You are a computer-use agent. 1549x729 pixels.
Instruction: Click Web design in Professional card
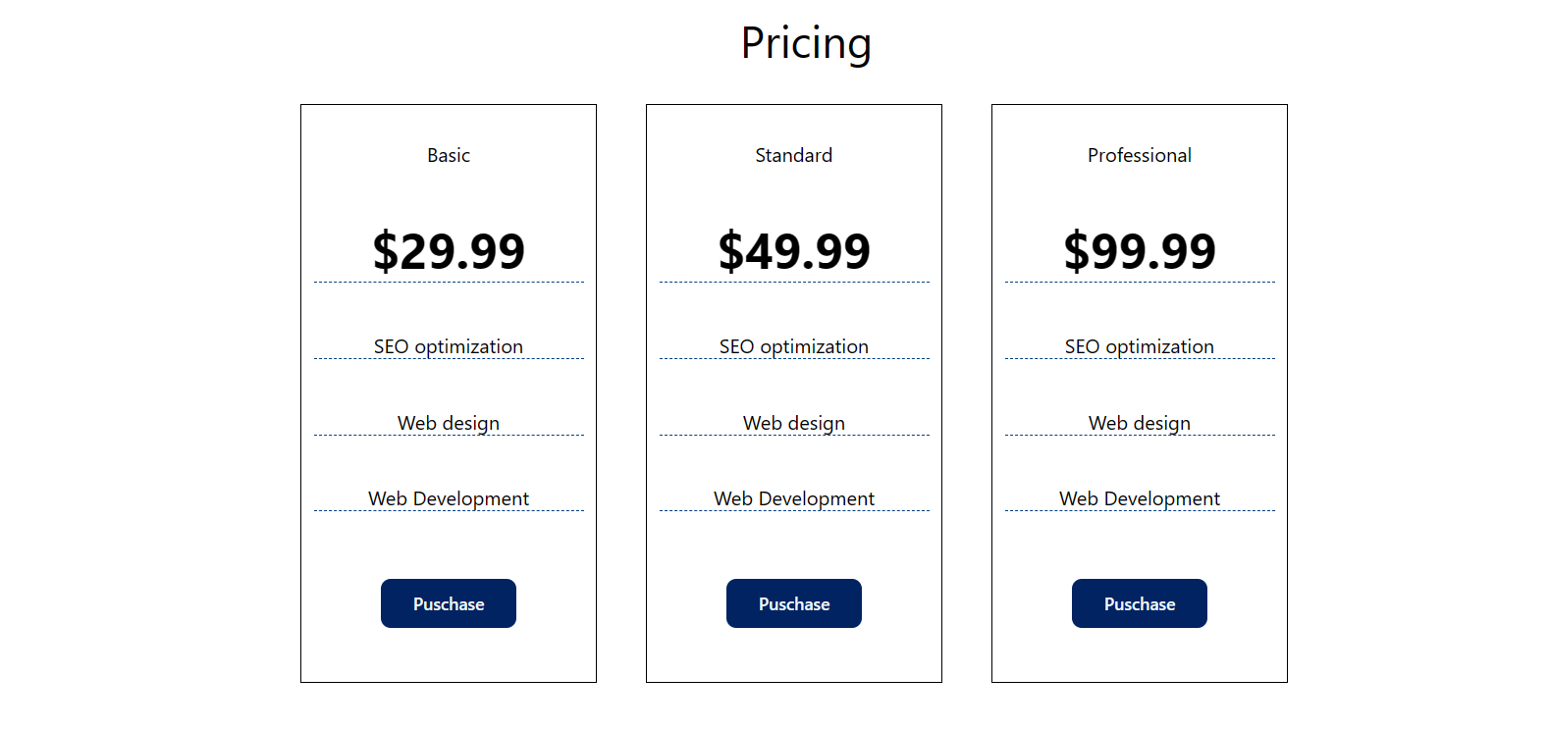coord(1140,423)
